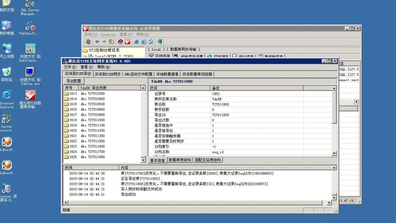Viewport: 396px width, 223px height.
Task: Switch to the 实体到T2EE同步 tab
Action: (x=108, y=74)
